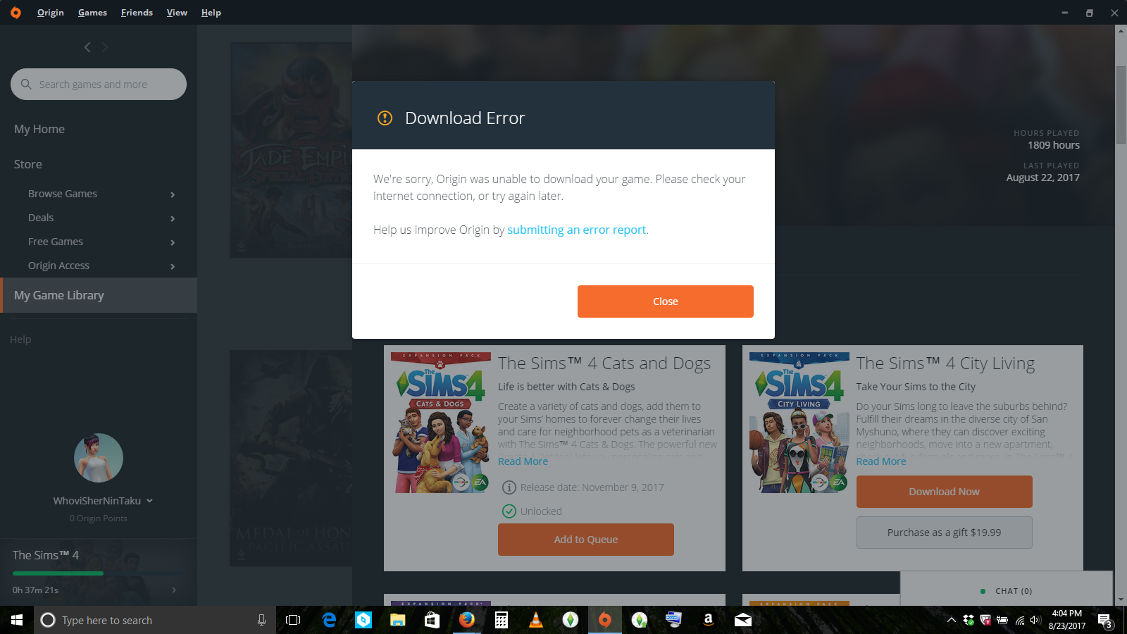1127x634 pixels.
Task: Open the Friends menu
Action: coord(137,13)
